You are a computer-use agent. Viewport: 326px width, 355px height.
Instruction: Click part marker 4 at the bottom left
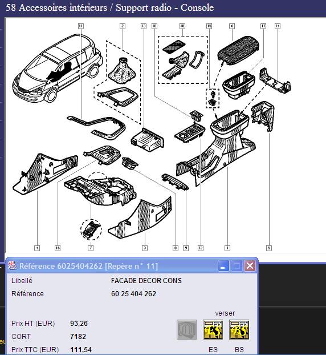pos(37,248)
